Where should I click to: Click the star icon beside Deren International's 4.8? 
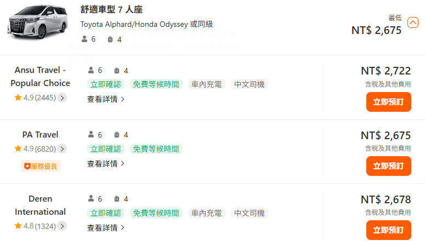click(18, 226)
